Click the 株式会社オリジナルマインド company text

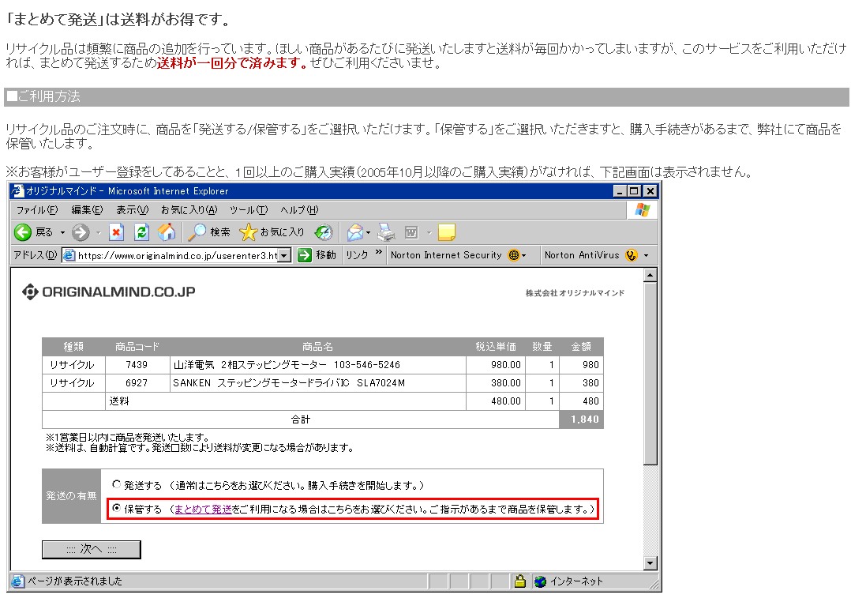[x=575, y=293]
